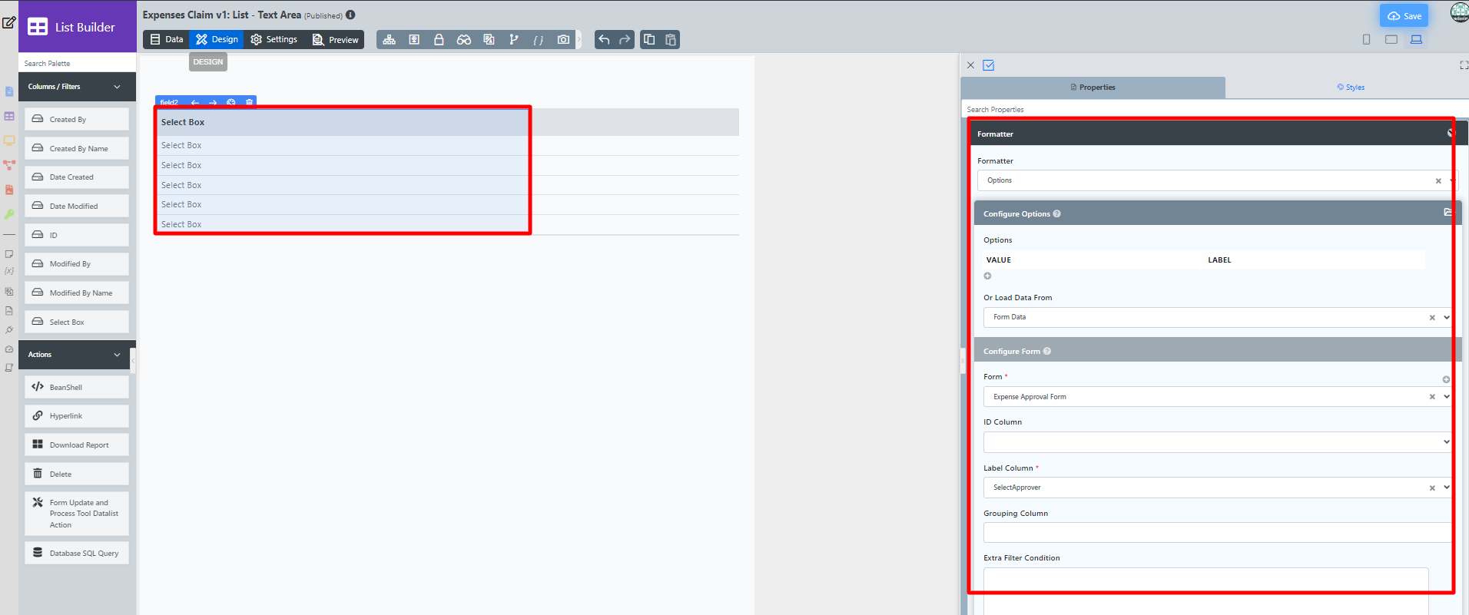The height and width of the screenshot is (615, 1469).
Task: Click the redo arrow in the toolbar
Action: (x=625, y=40)
